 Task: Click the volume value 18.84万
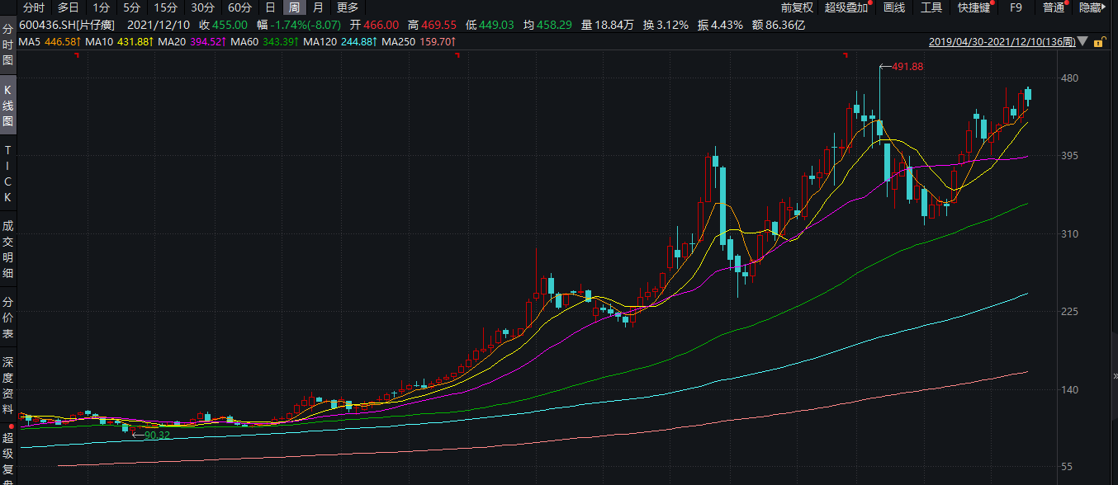615,25
